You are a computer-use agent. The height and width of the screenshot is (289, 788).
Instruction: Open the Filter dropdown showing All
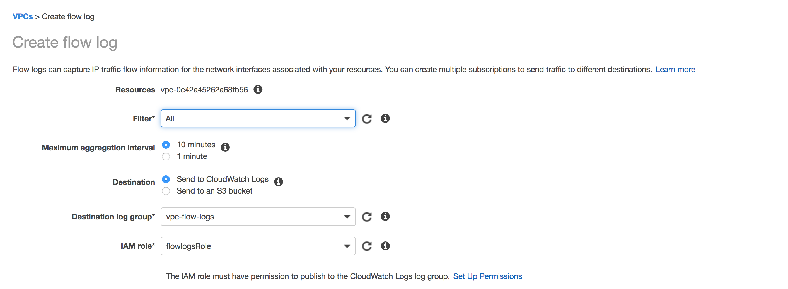coord(258,118)
